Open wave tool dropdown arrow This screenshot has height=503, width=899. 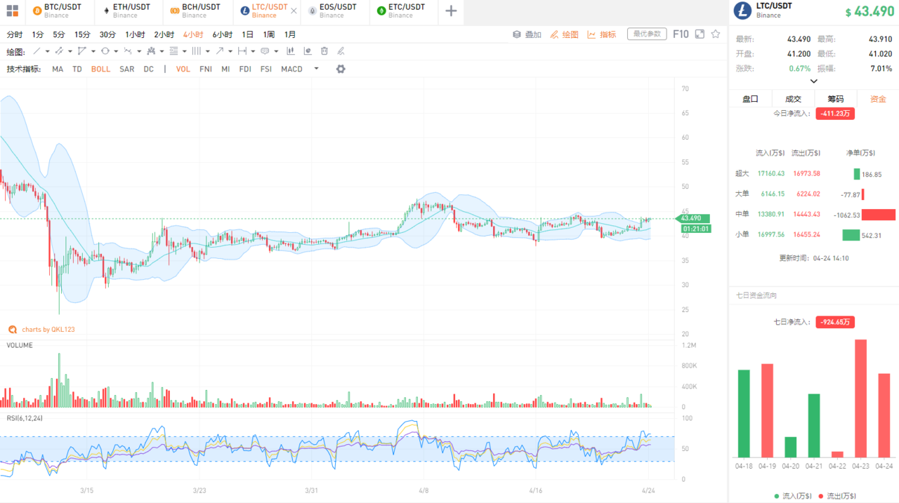click(139, 51)
